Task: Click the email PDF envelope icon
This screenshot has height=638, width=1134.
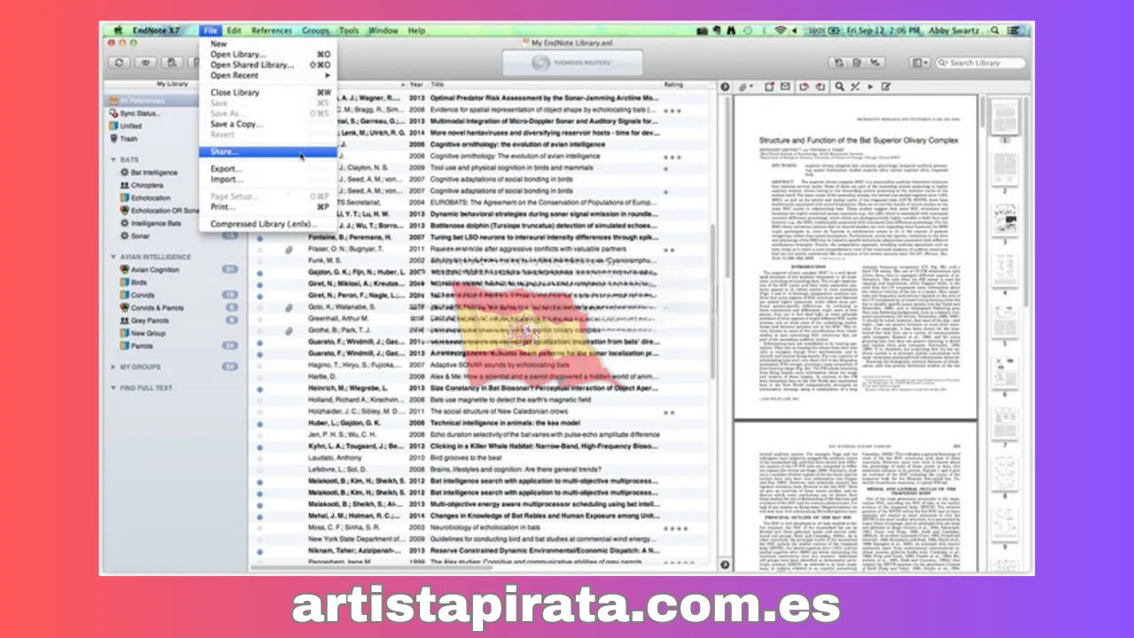Action: click(x=786, y=86)
